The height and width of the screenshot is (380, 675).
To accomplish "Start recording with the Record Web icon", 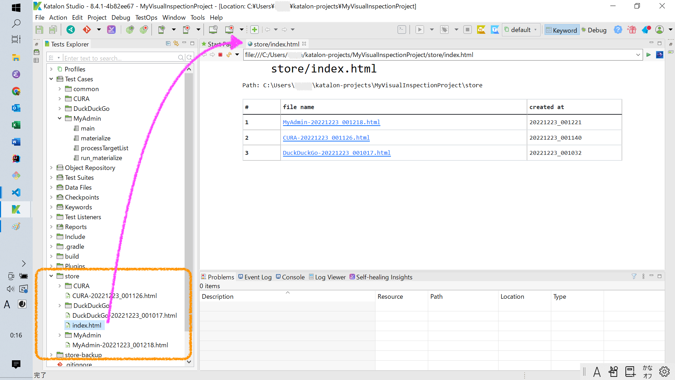I will tap(144, 30).
